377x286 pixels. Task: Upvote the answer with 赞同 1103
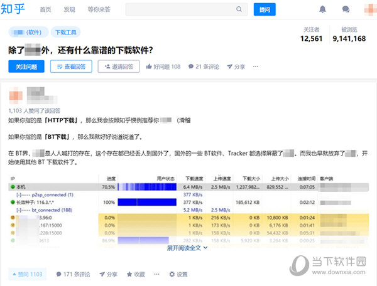coord(28,274)
